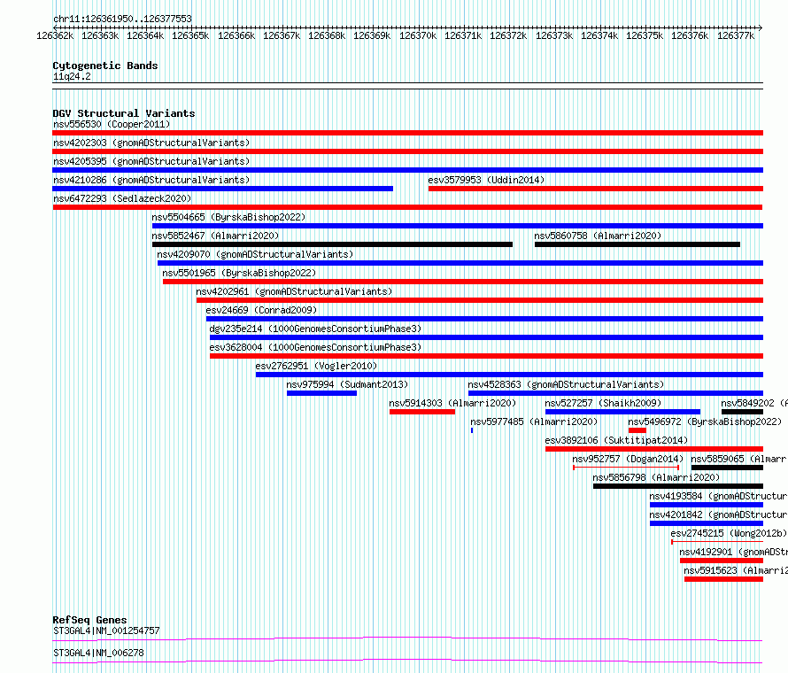Select the red nsv5915623 variant bar
The image size is (788, 673).
coord(723,579)
